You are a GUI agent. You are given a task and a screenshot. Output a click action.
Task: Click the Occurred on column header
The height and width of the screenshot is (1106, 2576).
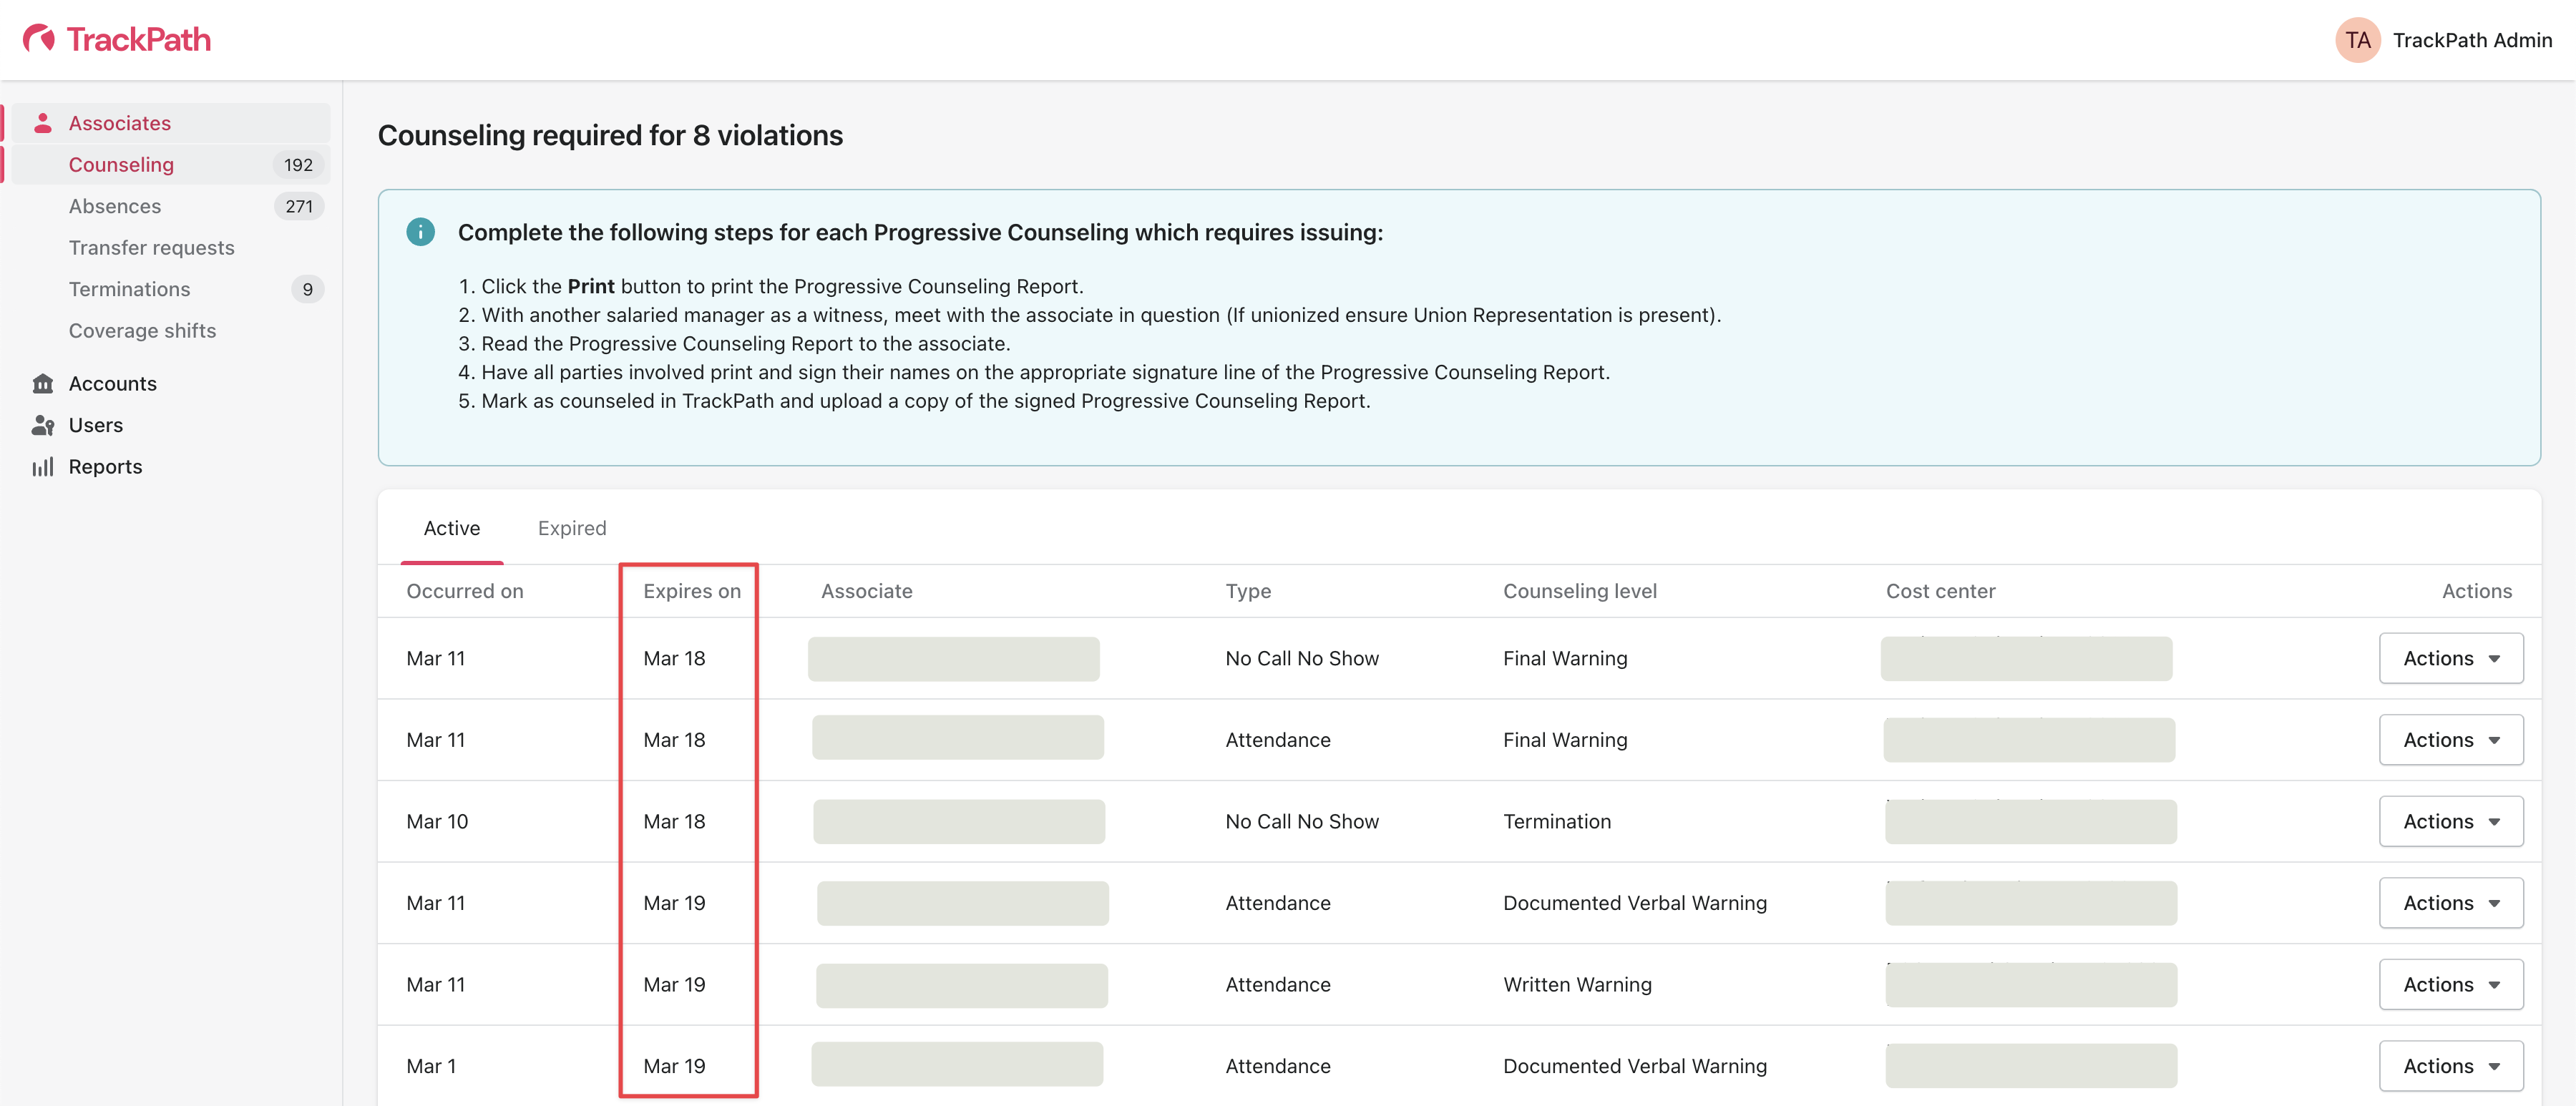coord(464,591)
